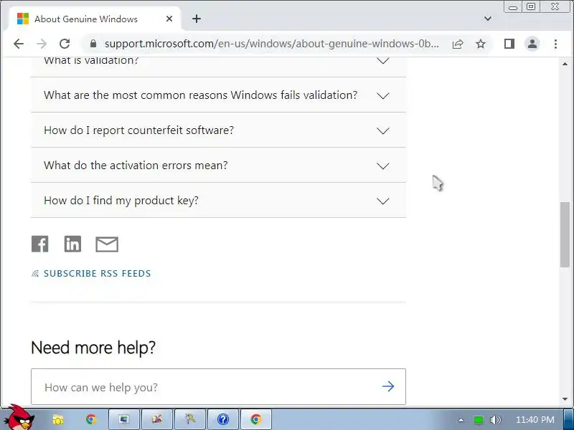Click the green network tray icon
The width and height of the screenshot is (574, 430).
(x=478, y=420)
